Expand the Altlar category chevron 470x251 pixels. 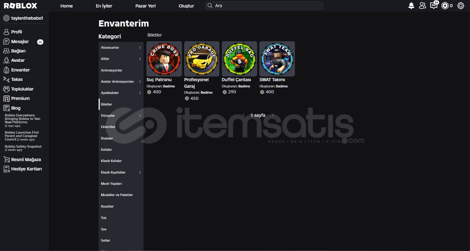coord(140,59)
